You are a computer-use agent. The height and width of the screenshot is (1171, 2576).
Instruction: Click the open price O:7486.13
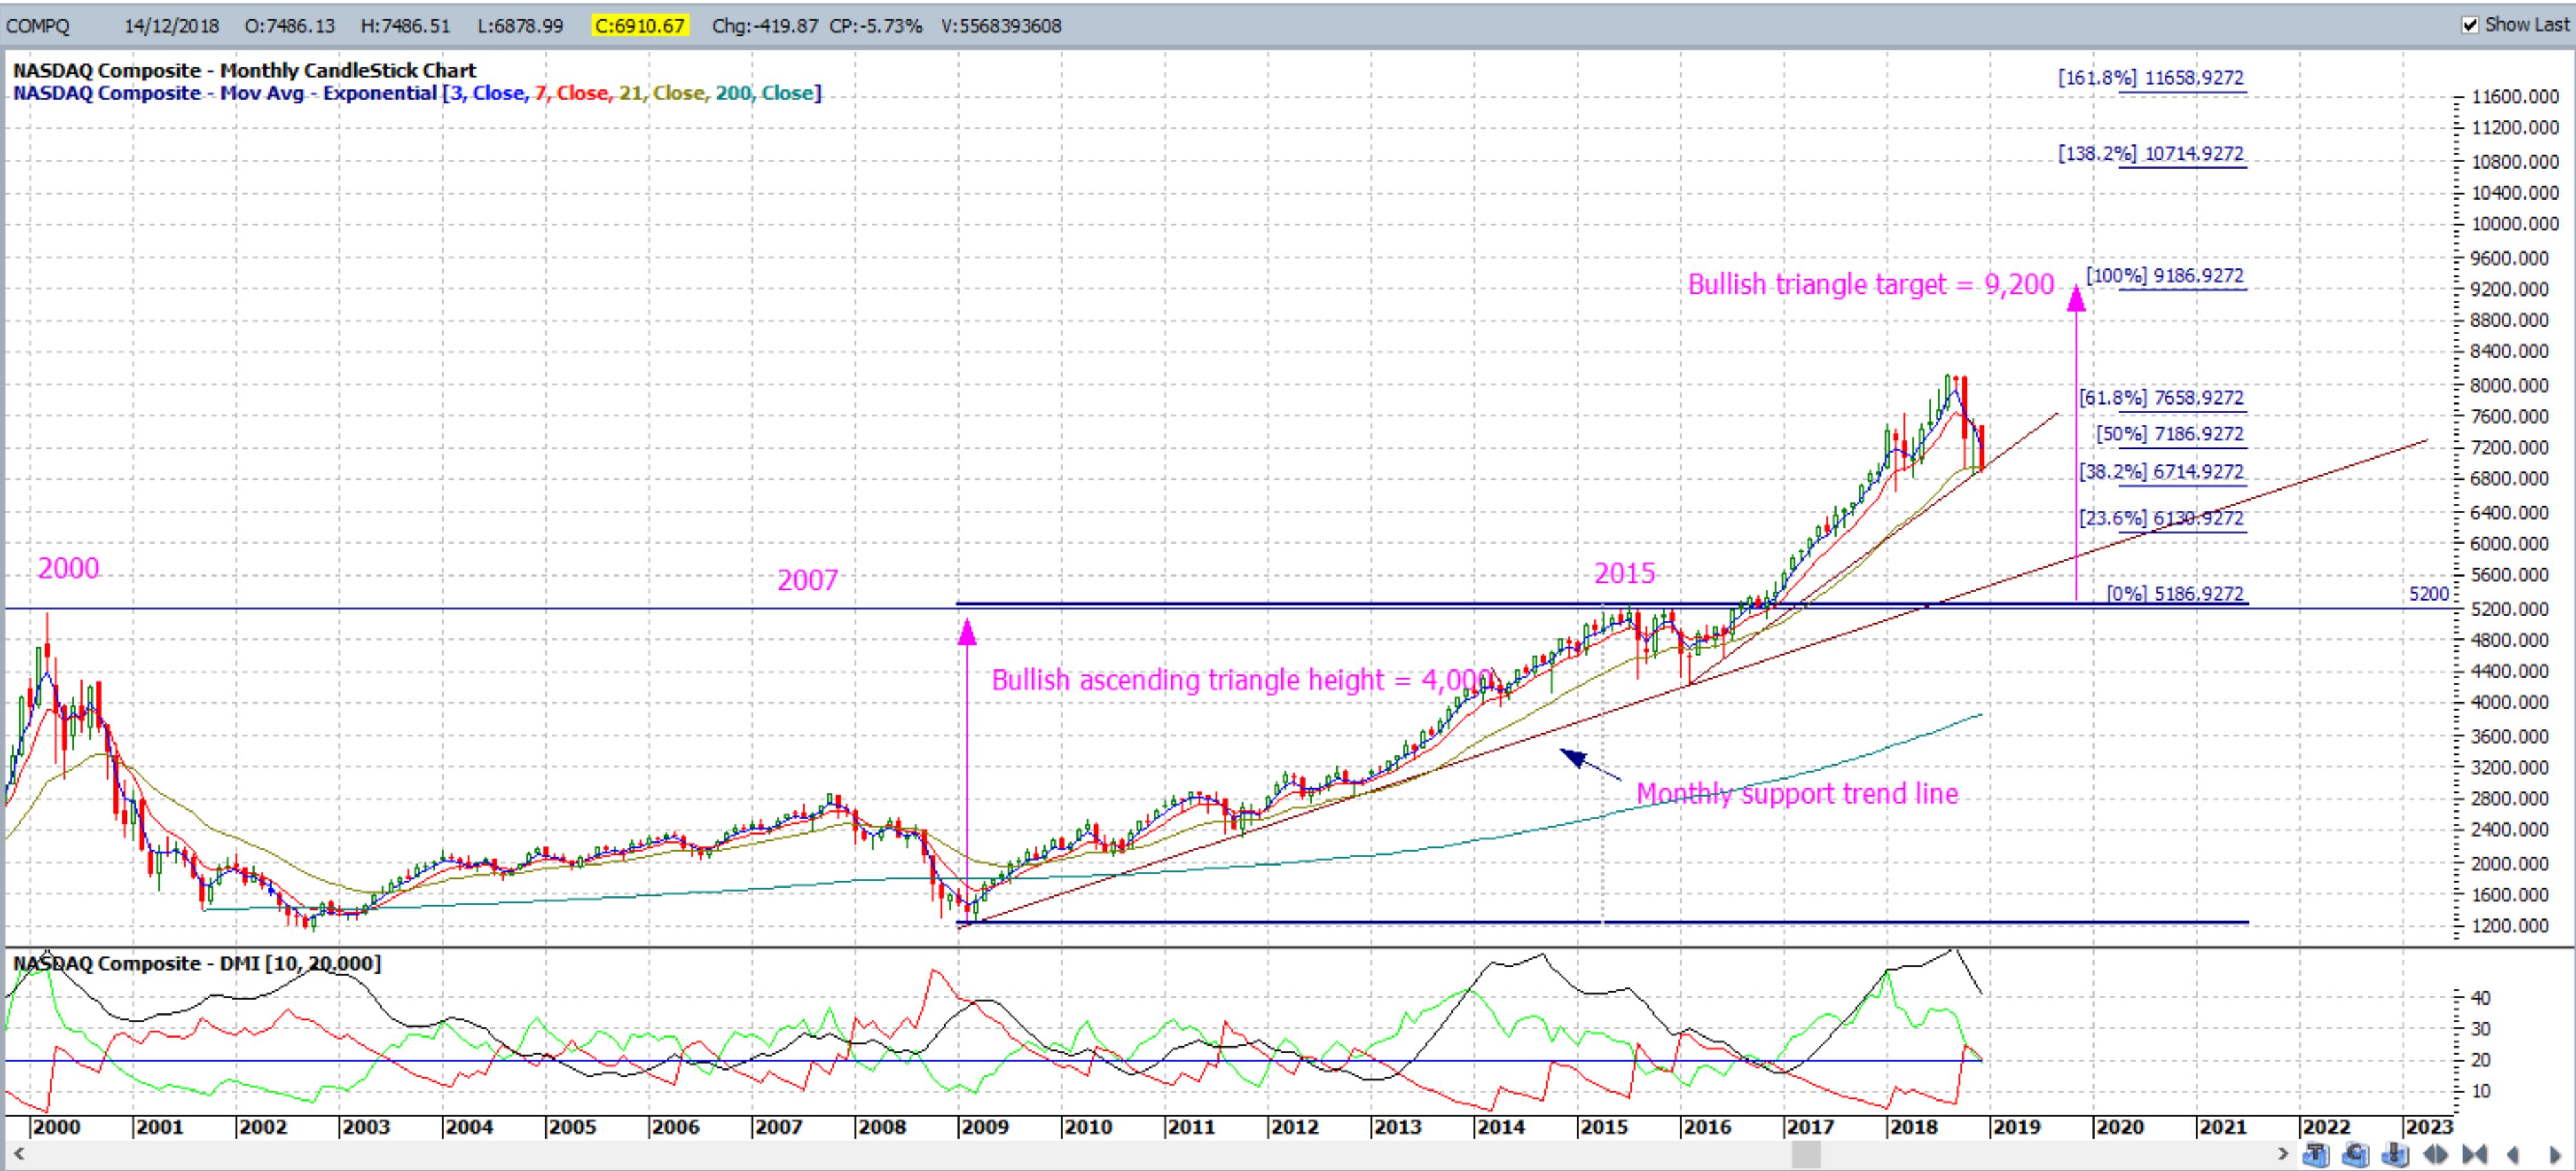coord(289,26)
